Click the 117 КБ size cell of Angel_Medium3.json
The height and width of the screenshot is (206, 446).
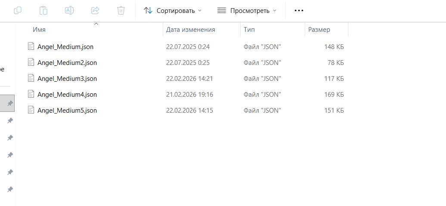pos(334,78)
